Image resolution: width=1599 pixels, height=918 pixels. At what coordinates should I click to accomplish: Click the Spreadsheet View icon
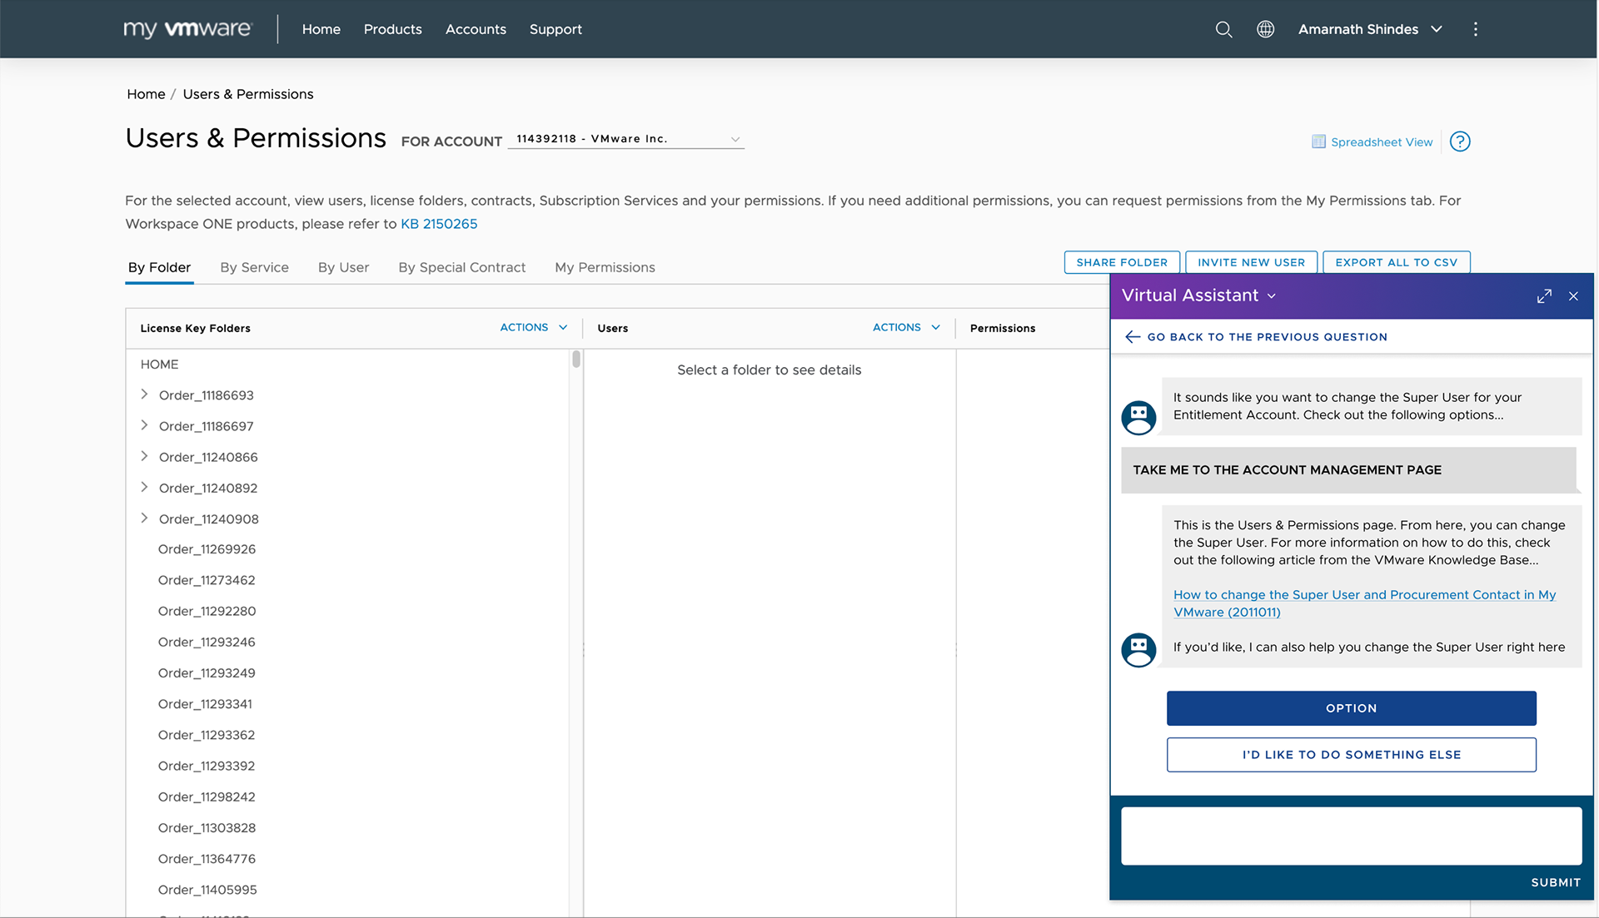[x=1318, y=141]
